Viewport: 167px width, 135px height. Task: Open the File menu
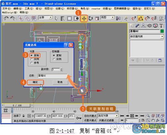tap(7, 9)
